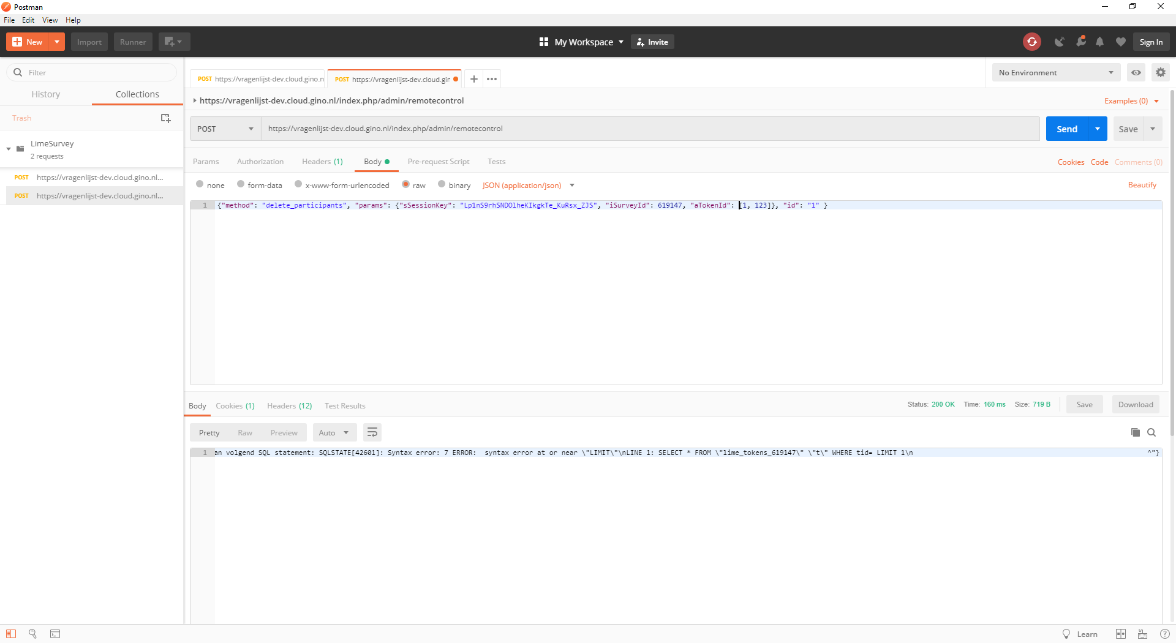Open the POST method dropdown
Viewport: 1176px width, 643px height.
click(x=225, y=129)
